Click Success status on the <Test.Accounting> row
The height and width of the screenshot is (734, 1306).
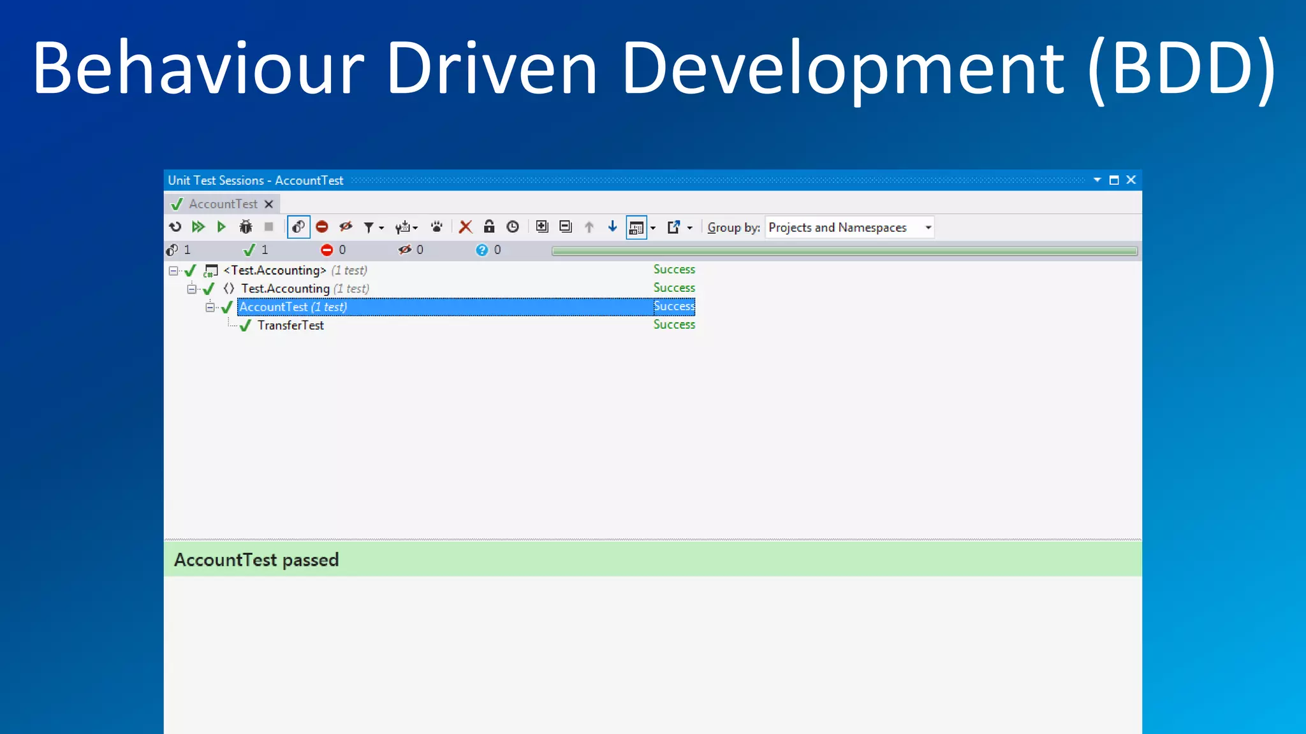coord(674,270)
